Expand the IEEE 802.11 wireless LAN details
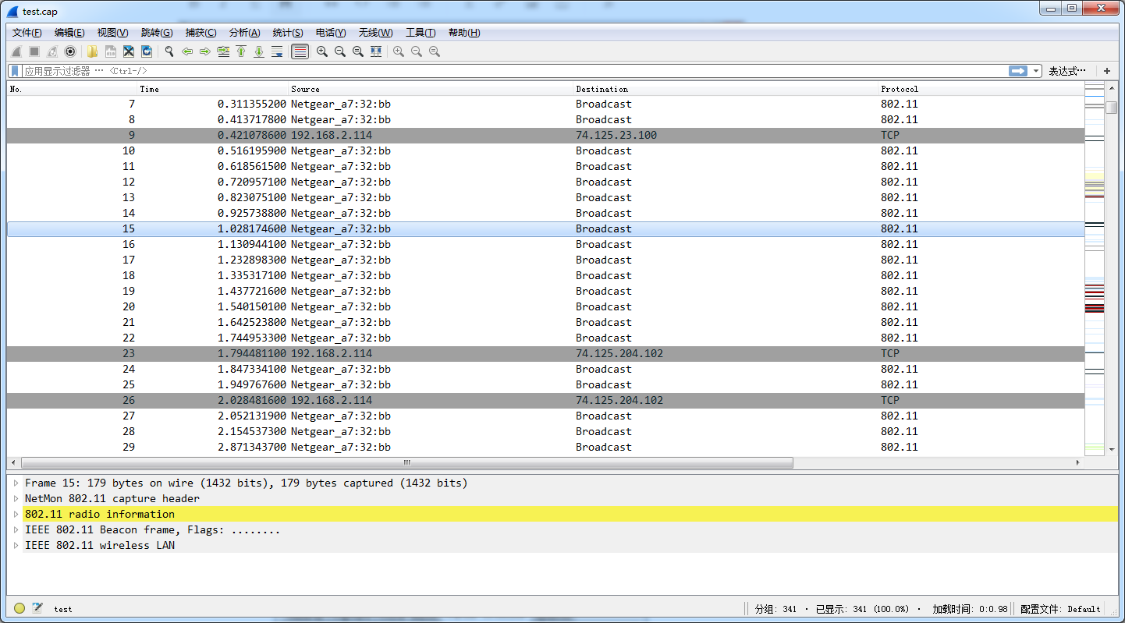The height and width of the screenshot is (623, 1125). 16,545
